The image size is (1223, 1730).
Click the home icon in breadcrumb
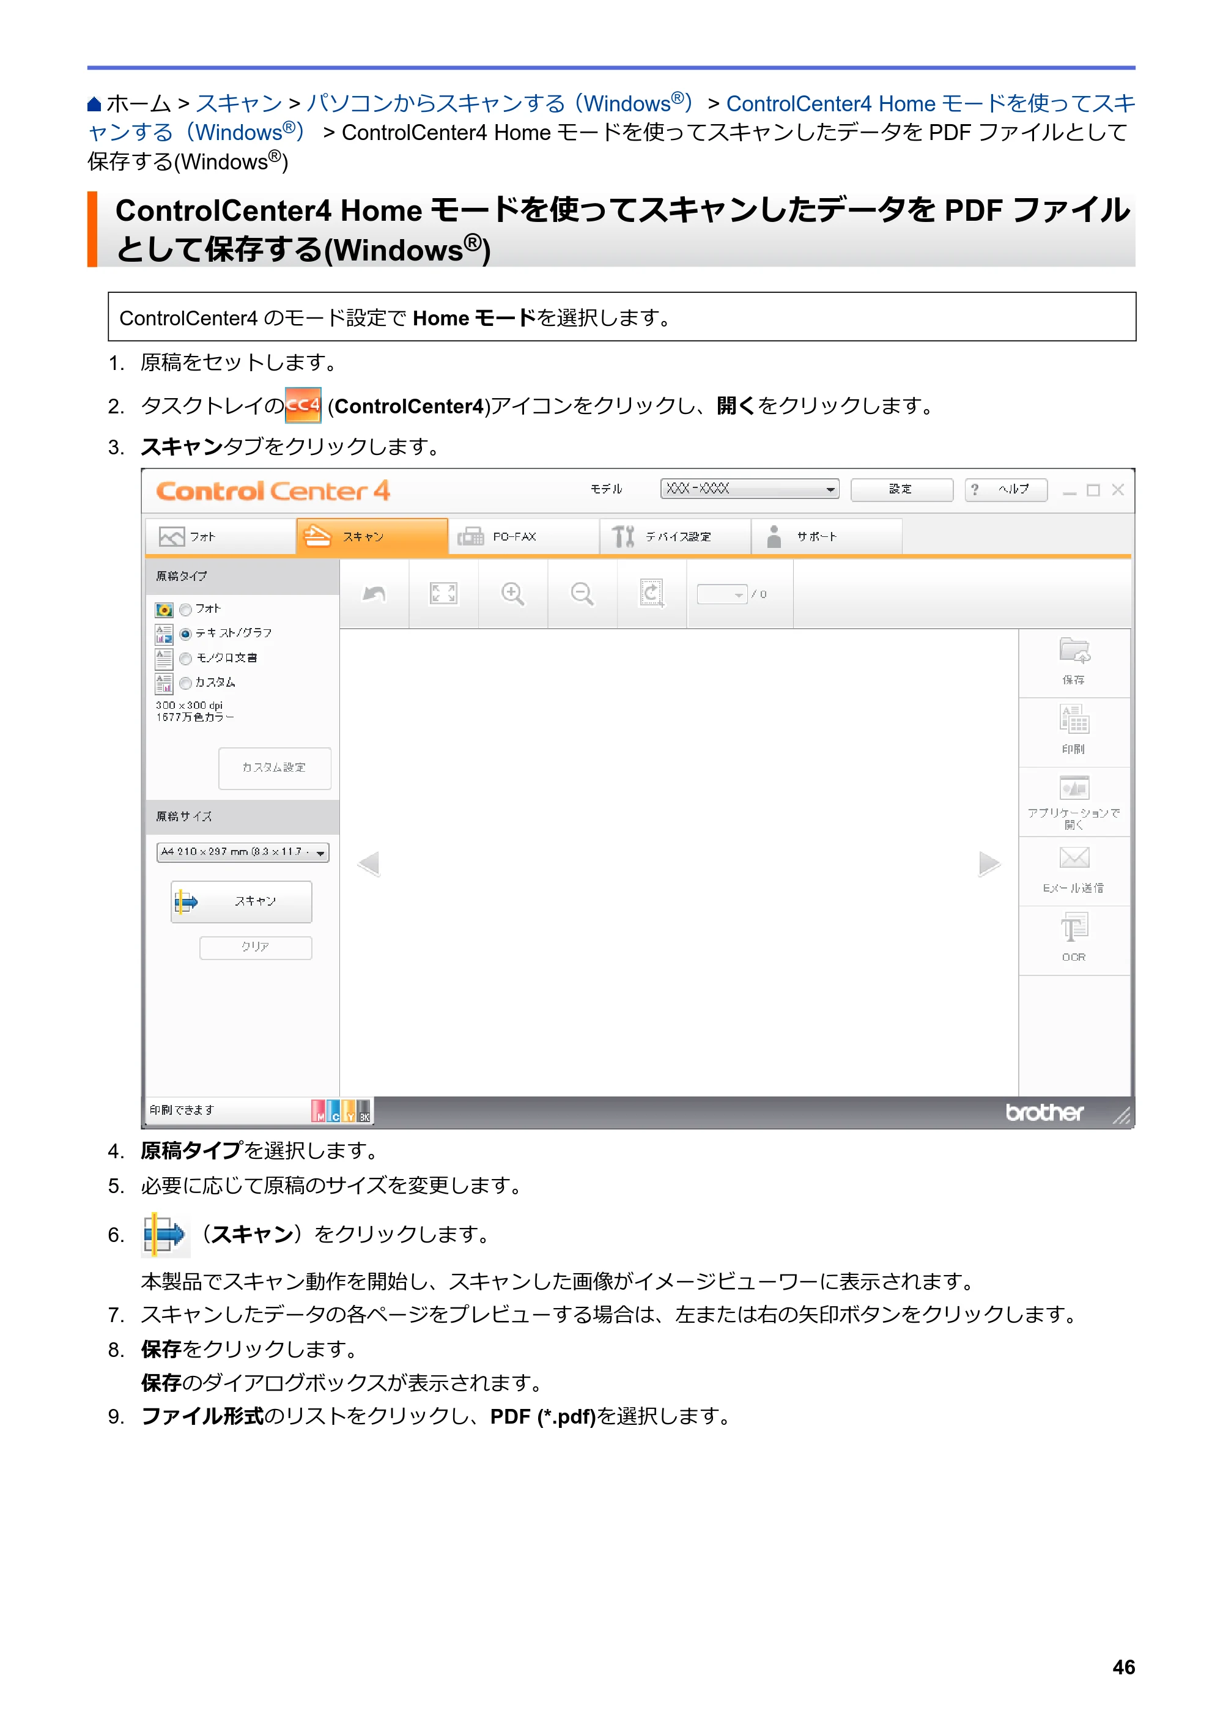pyautogui.click(x=94, y=104)
